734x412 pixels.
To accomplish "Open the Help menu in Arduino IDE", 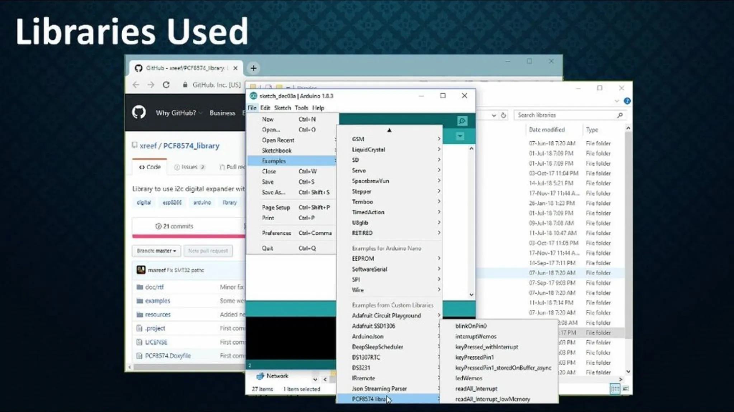I will 318,107.
